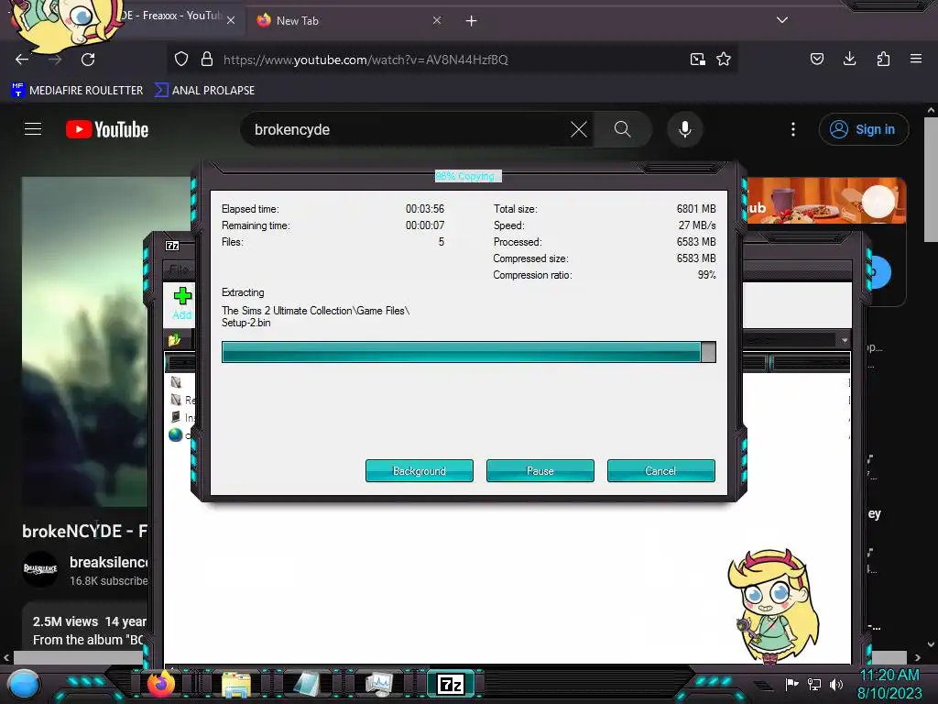The image size is (938, 704).
Task: Bookmark this page with star icon
Action: 724,60
